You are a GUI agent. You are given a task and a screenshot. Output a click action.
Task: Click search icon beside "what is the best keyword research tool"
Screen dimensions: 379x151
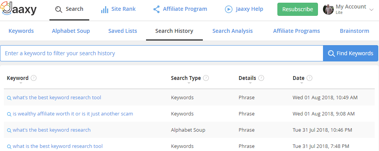pyautogui.click(x=9, y=147)
